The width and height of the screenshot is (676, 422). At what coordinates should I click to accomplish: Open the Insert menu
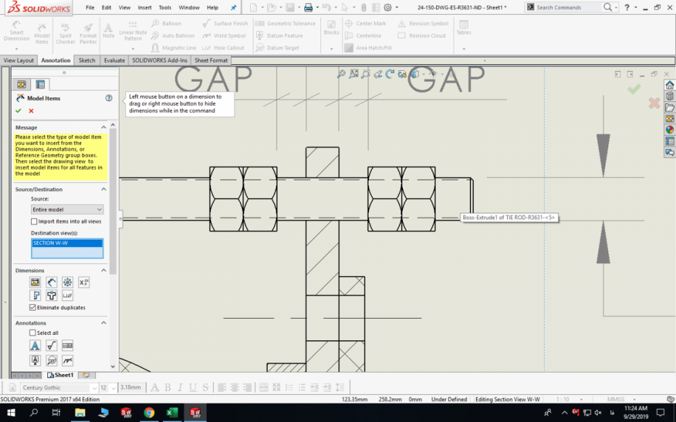coord(145,7)
